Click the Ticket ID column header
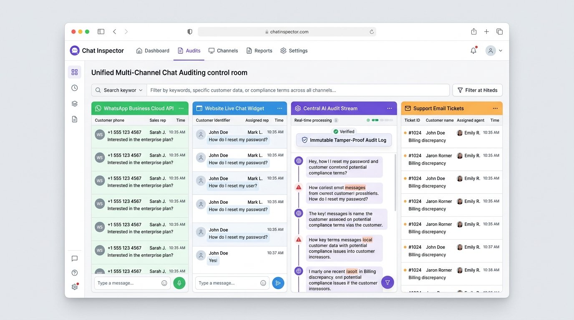Image resolution: width=574 pixels, height=320 pixels. (x=412, y=120)
